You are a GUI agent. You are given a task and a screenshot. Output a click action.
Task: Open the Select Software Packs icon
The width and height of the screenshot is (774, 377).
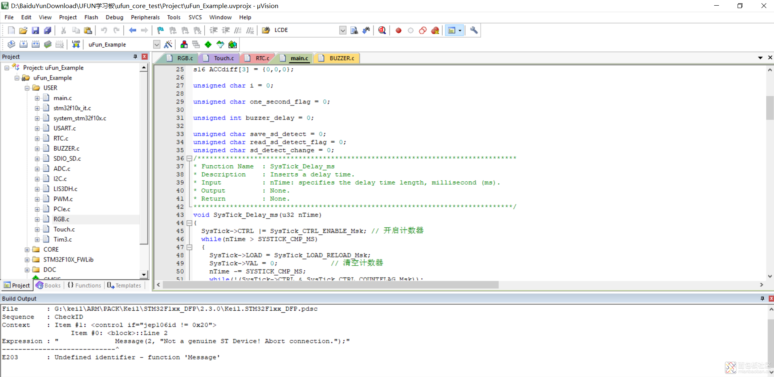tap(220, 44)
